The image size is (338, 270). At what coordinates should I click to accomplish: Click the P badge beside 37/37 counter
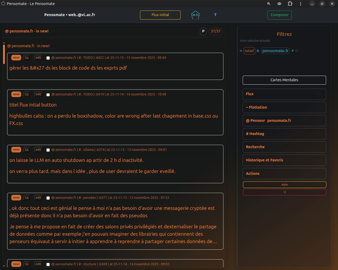pos(203,31)
